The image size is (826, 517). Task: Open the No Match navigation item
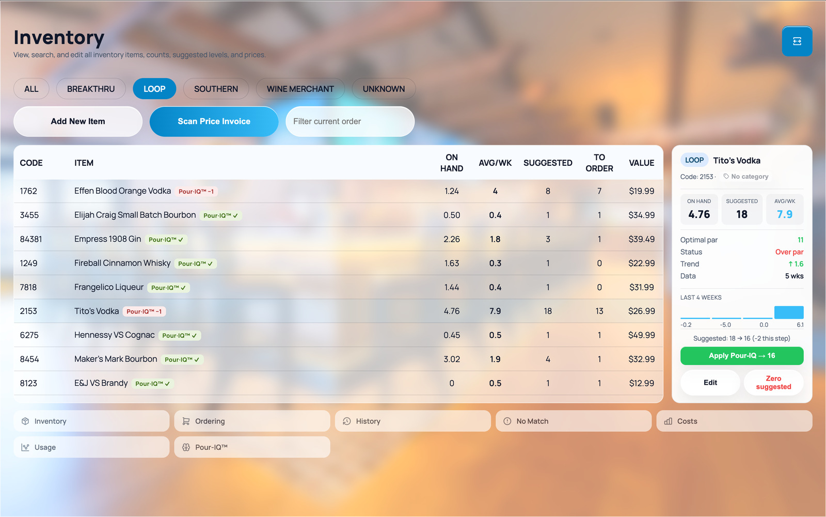coord(574,421)
